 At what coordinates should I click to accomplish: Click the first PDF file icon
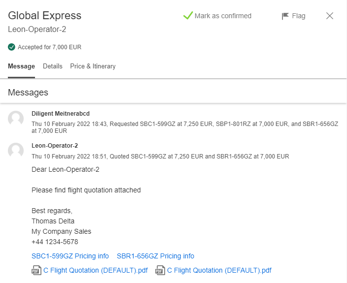click(36, 270)
